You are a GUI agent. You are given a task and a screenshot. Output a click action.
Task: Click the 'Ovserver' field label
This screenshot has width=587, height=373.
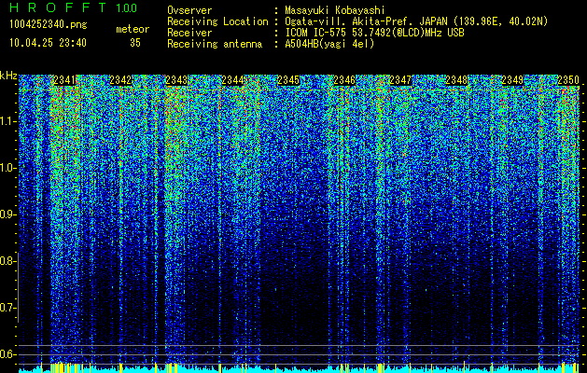[189, 10]
